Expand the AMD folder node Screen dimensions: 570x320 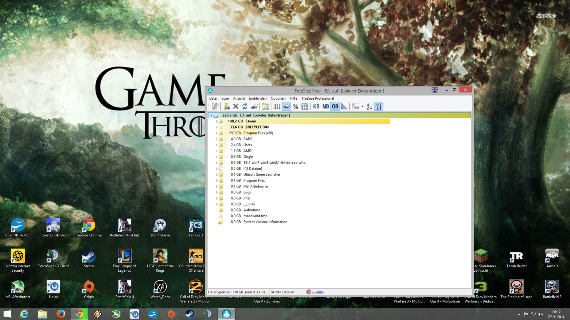click(x=217, y=151)
